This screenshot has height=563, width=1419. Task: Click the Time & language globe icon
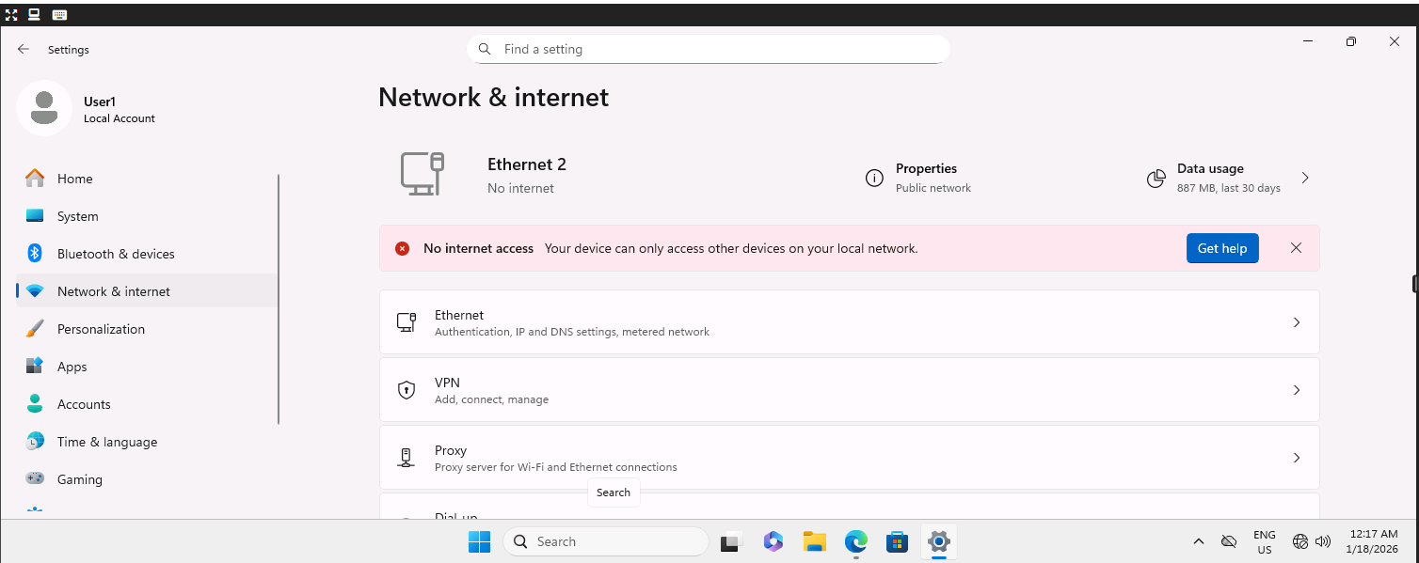(35, 441)
